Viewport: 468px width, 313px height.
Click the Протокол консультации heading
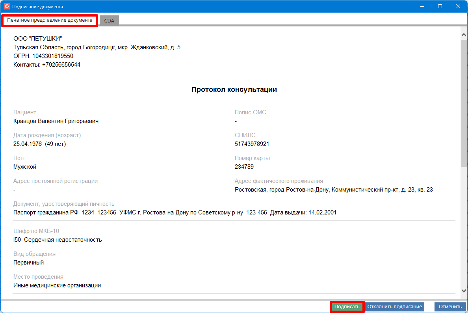pos(234,89)
